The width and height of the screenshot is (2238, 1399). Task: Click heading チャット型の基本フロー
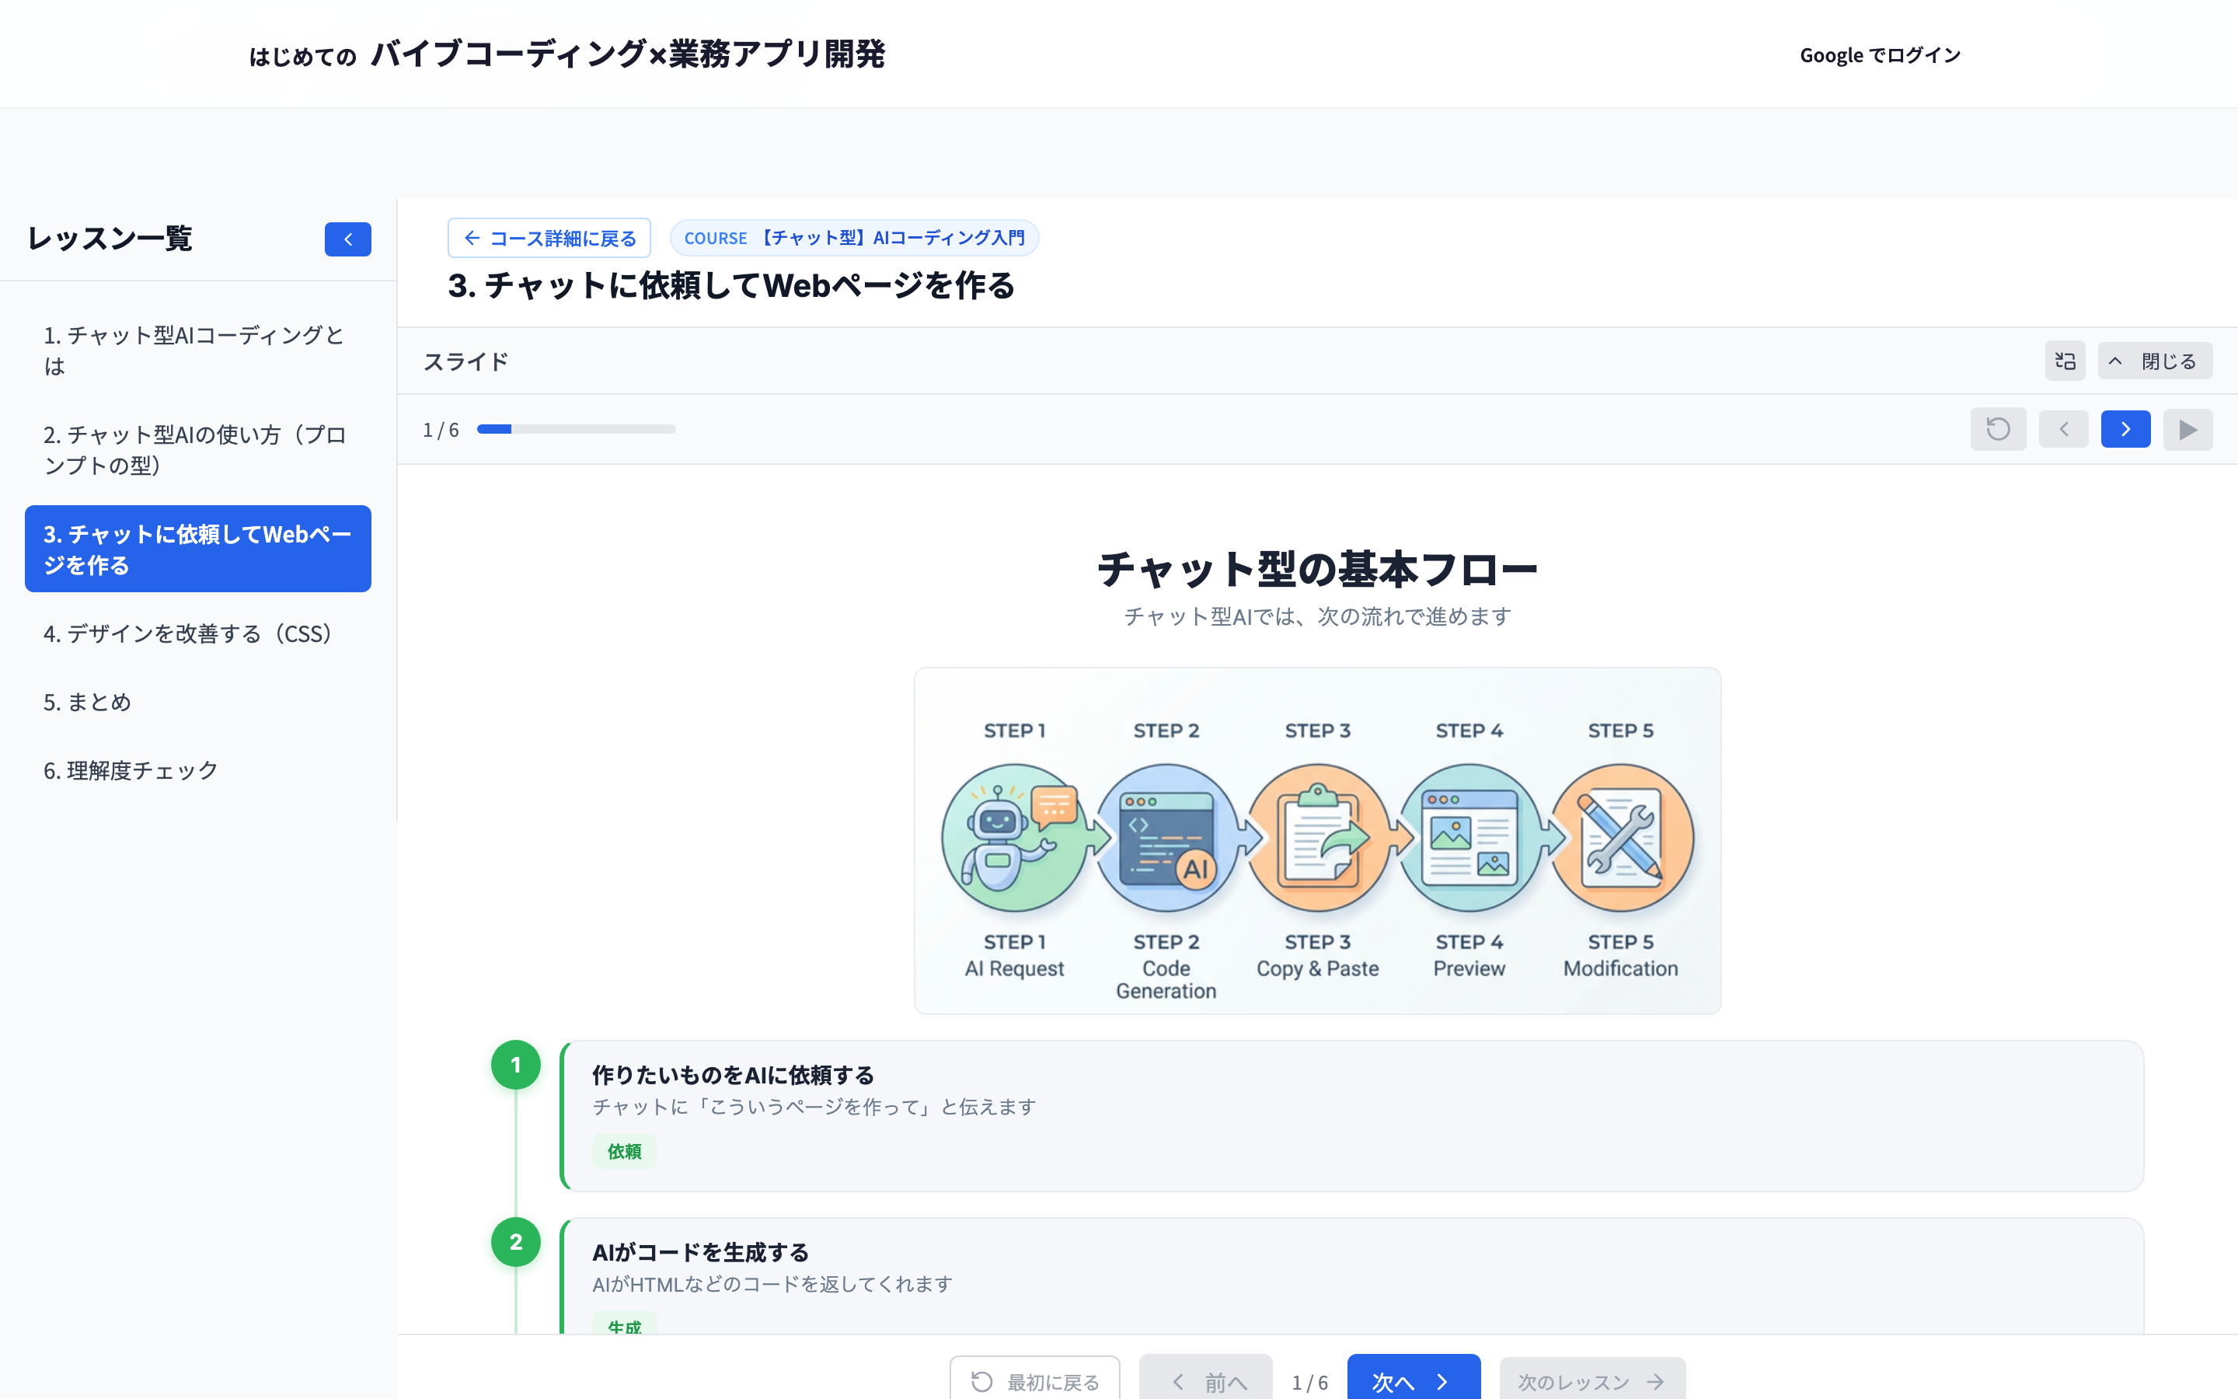click(1317, 569)
